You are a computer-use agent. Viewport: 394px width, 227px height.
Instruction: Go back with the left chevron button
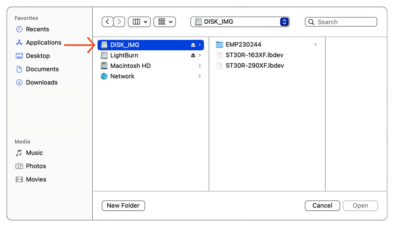(108, 22)
